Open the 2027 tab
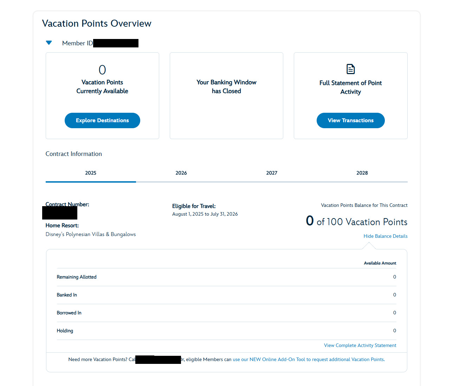472x386 pixels. (272, 173)
